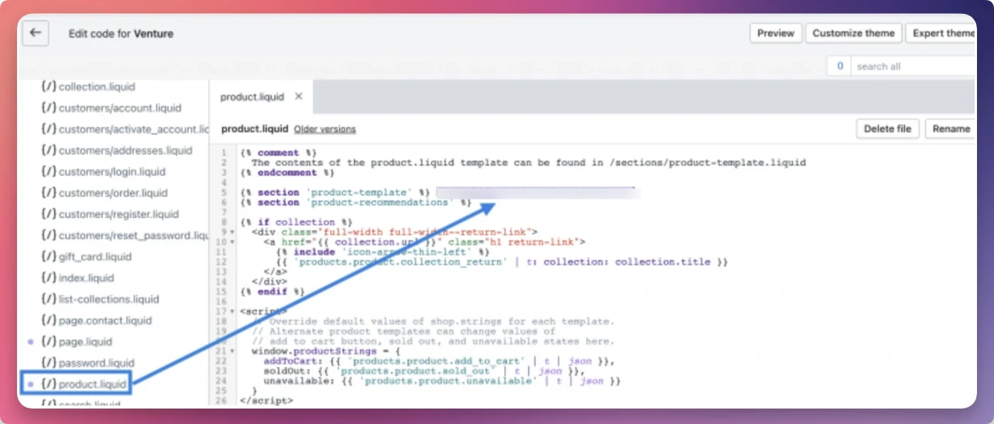
Task: Click line number 1 in the gutter
Action: coord(224,152)
